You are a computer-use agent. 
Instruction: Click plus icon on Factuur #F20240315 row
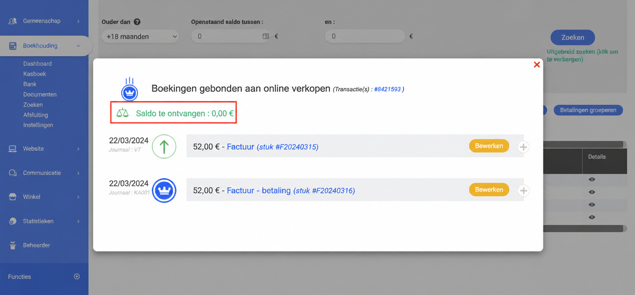(x=523, y=147)
